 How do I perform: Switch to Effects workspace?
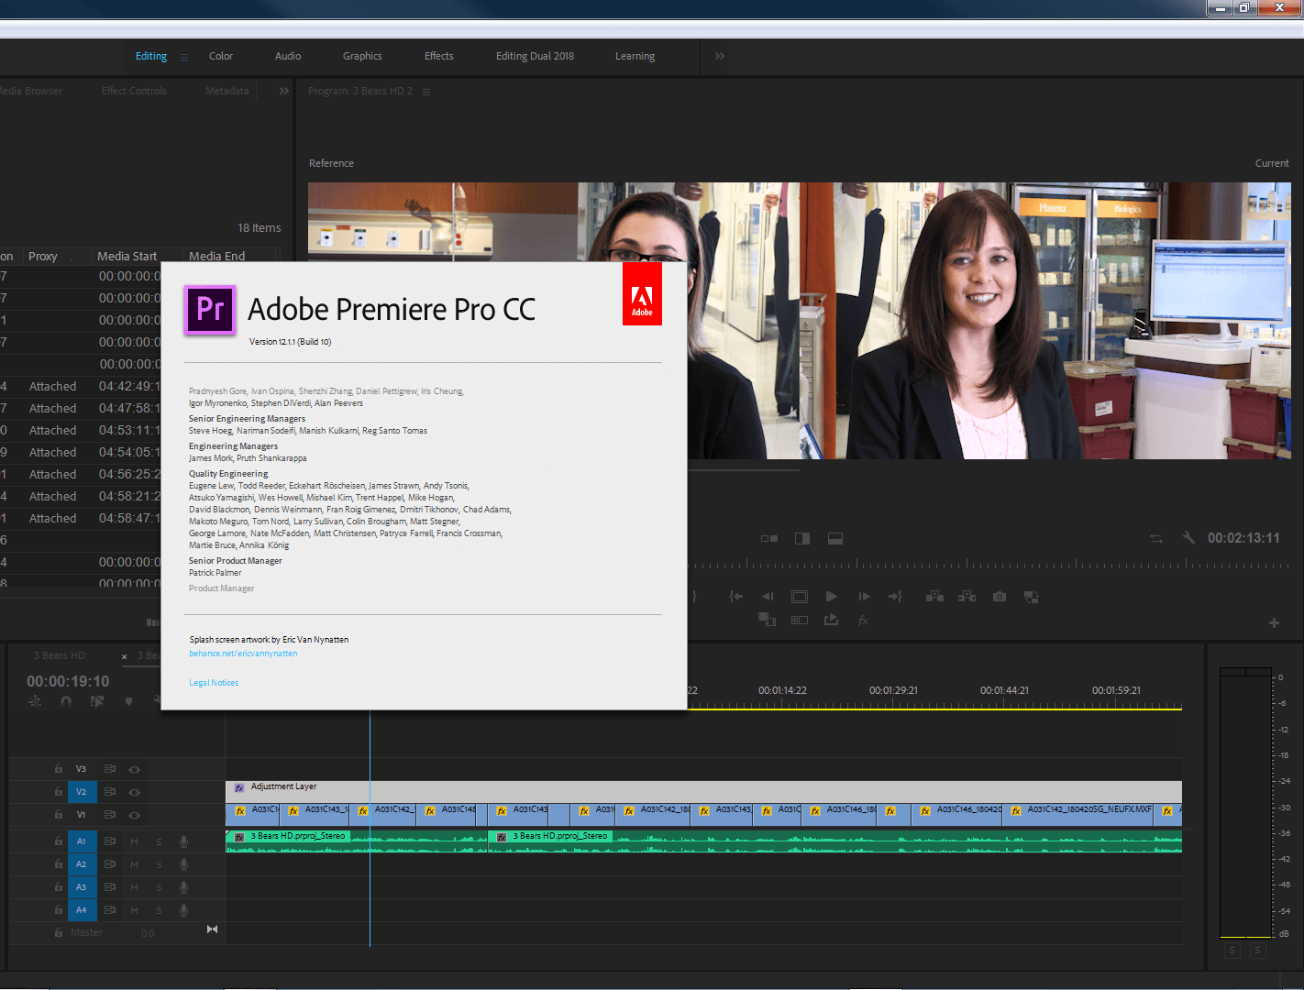click(439, 56)
